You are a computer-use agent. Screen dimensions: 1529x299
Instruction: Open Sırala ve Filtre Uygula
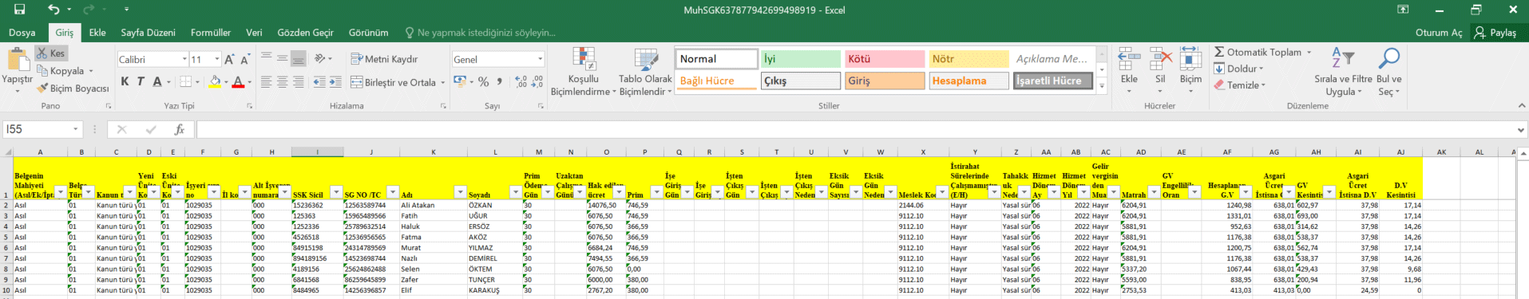[x=1343, y=71]
